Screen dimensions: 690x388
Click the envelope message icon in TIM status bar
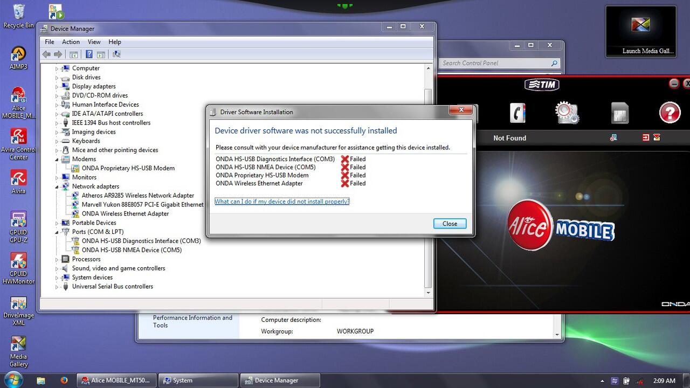pyautogui.click(x=657, y=138)
